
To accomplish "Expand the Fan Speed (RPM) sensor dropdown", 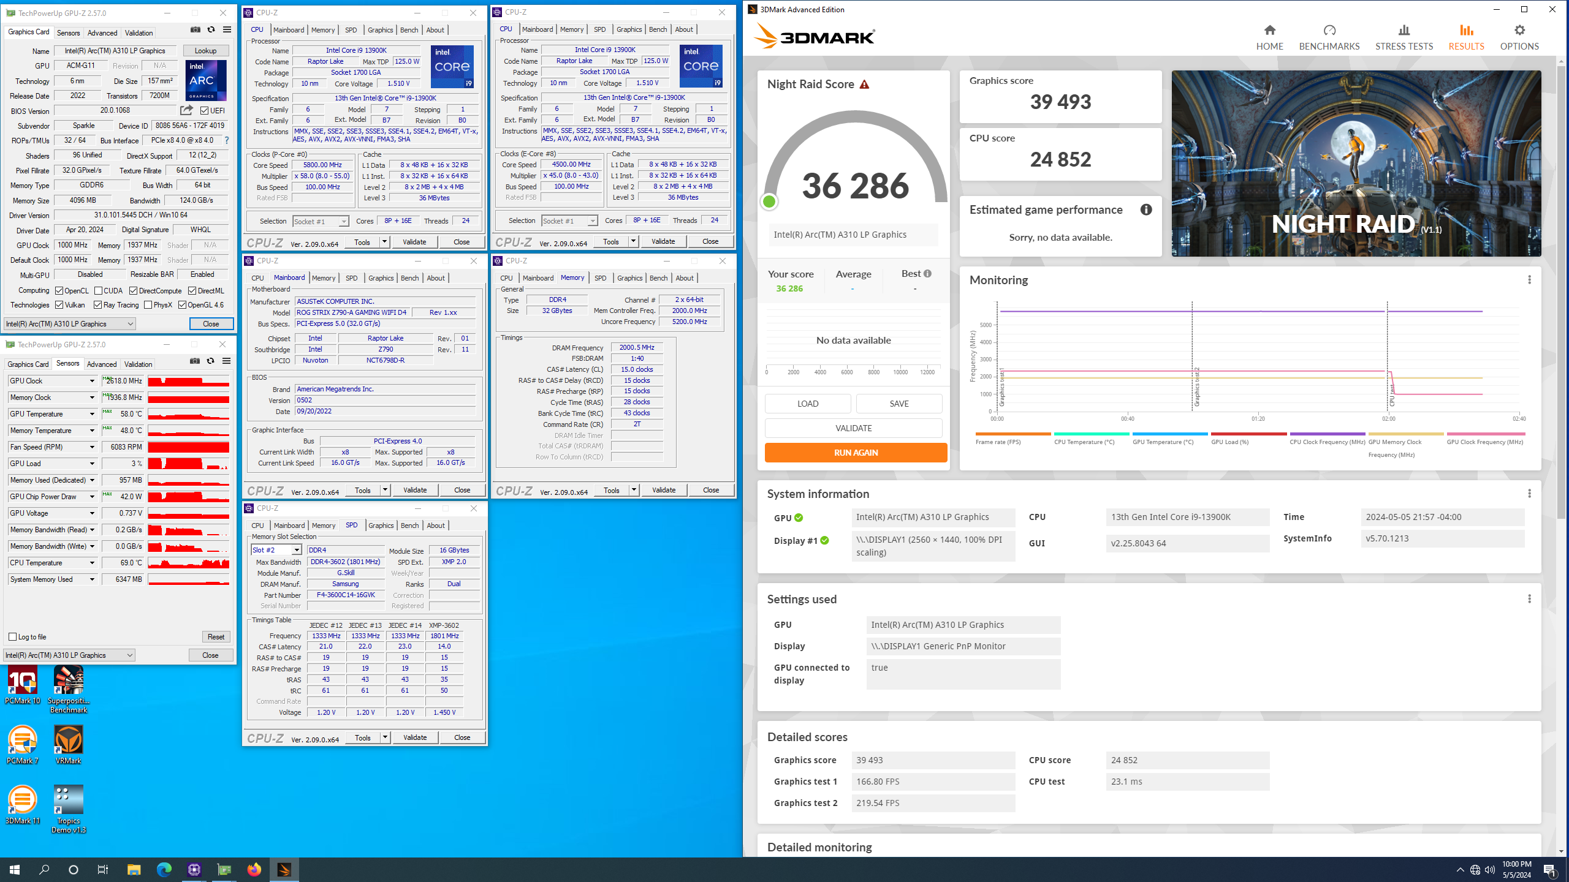I will click(x=93, y=447).
